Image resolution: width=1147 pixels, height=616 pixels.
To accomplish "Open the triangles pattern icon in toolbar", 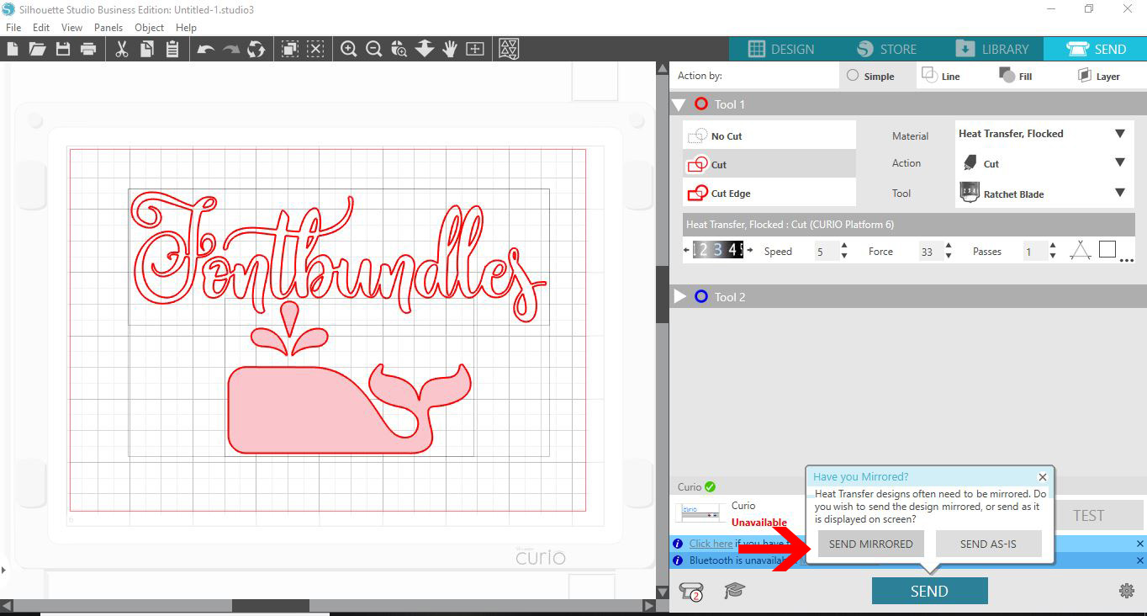I will coord(509,49).
